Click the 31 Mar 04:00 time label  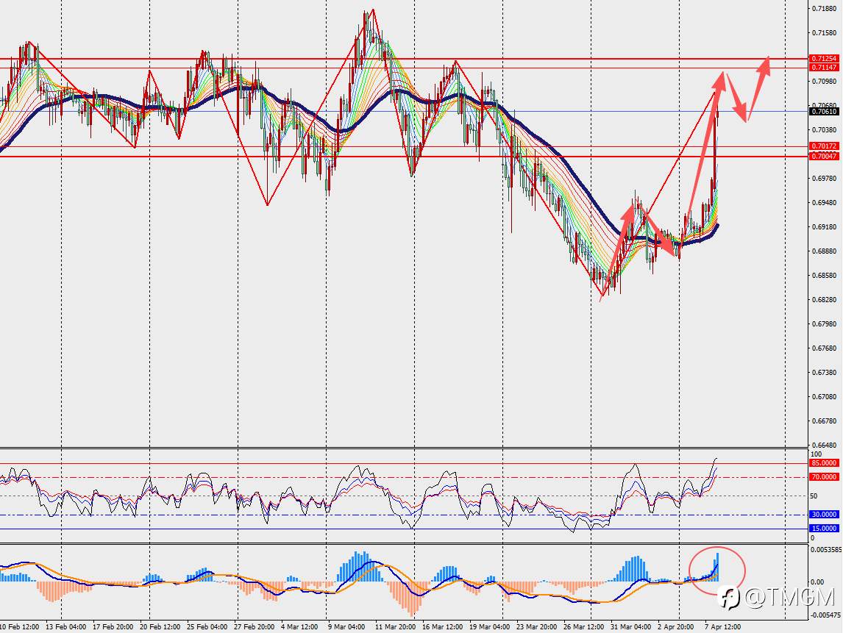pyautogui.click(x=630, y=627)
